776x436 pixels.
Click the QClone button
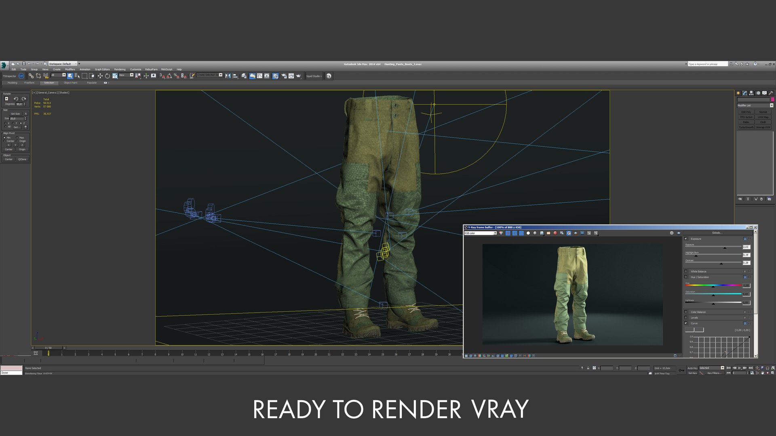coord(22,159)
